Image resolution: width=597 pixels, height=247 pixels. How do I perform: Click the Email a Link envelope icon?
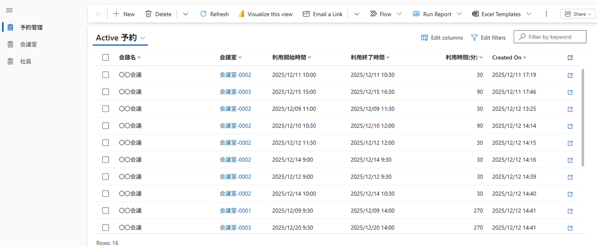coord(306,14)
